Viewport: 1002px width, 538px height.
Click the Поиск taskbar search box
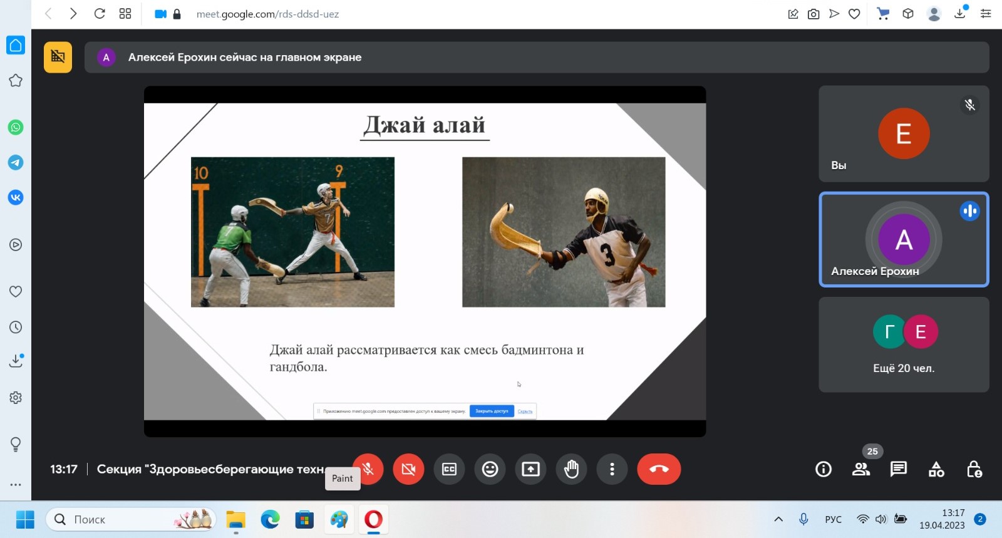[x=130, y=519]
